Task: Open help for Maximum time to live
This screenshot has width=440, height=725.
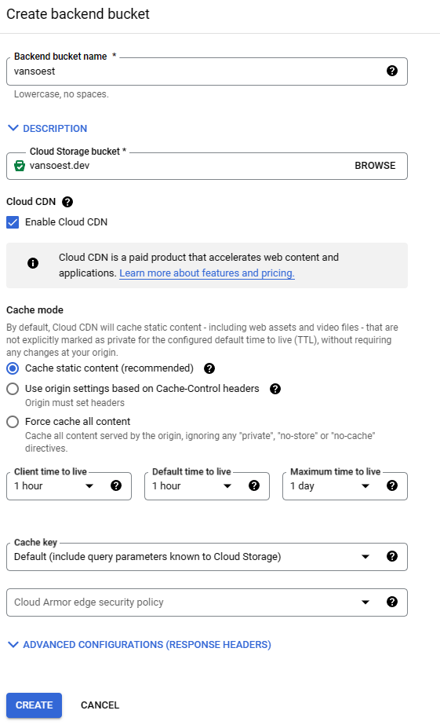Action: (392, 485)
